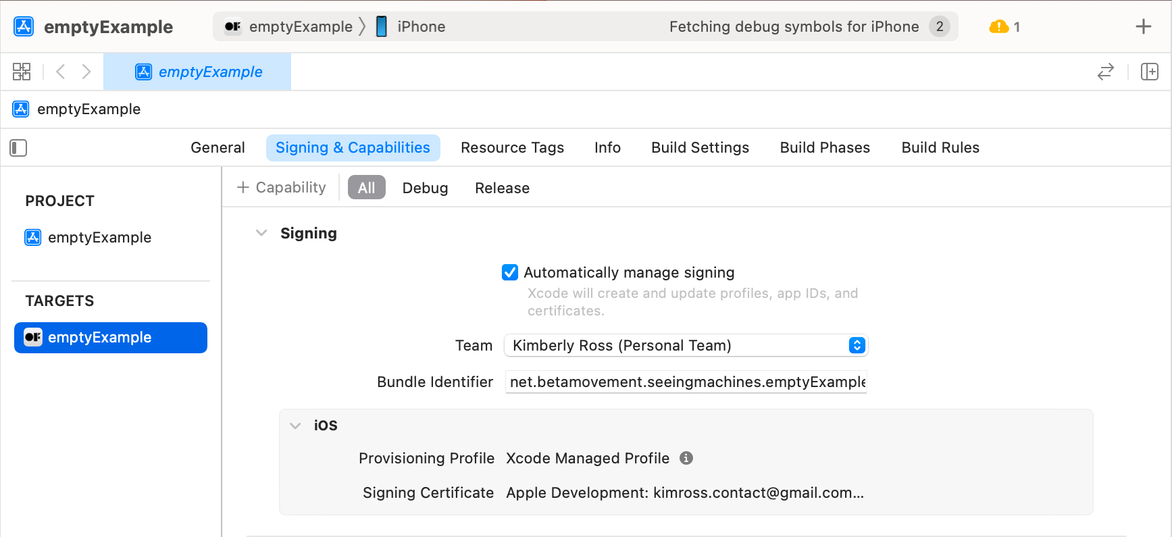The height and width of the screenshot is (537, 1172).
Task: Click the plus button in the title bar
Action: 1143,26
